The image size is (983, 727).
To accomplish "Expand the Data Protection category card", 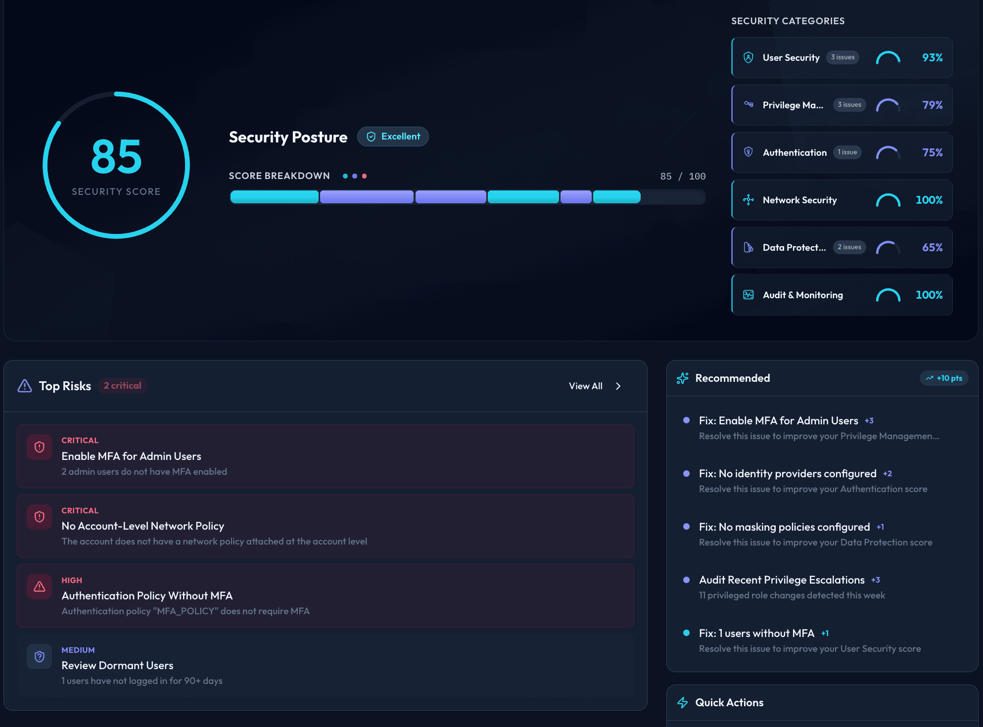I will [842, 247].
